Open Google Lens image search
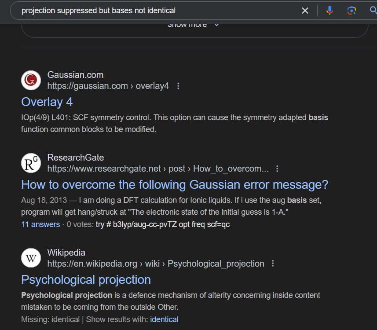Image resolution: width=377 pixels, height=330 pixels. pos(351,11)
